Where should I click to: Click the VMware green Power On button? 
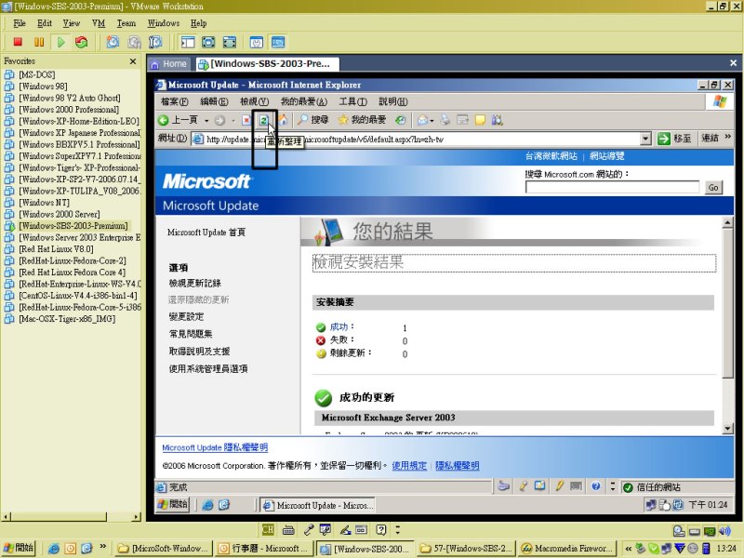60,42
